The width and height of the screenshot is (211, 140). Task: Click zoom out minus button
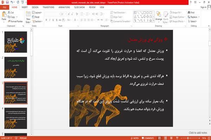[x=181, y=138]
